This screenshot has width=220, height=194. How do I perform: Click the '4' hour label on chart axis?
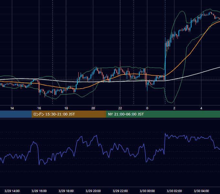click(201, 108)
